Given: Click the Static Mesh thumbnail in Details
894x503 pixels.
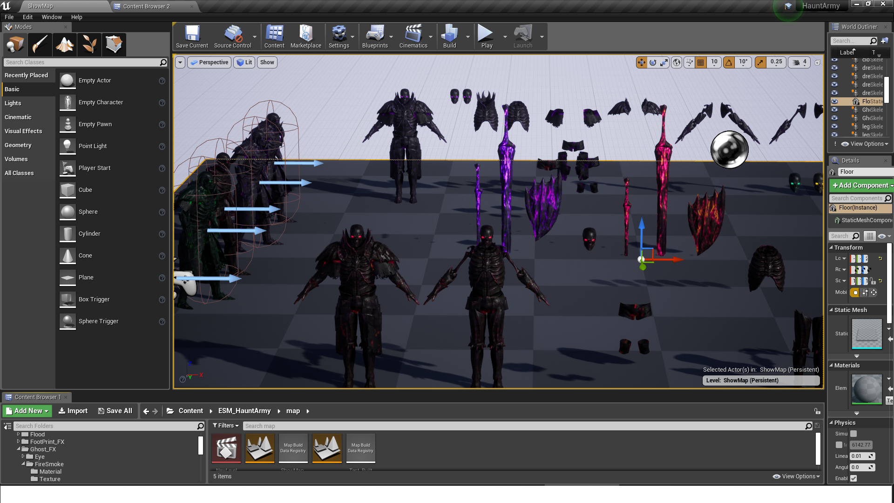Looking at the screenshot, I should pyautogui.click(x=867, y=333).
